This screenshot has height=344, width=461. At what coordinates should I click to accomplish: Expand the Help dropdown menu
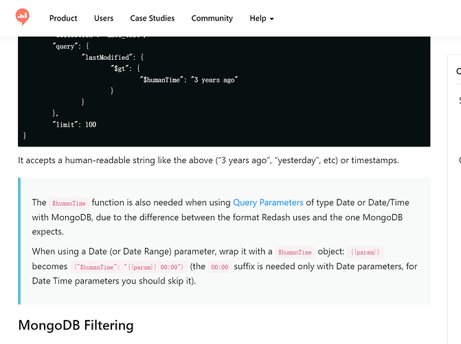coord(262,19)
